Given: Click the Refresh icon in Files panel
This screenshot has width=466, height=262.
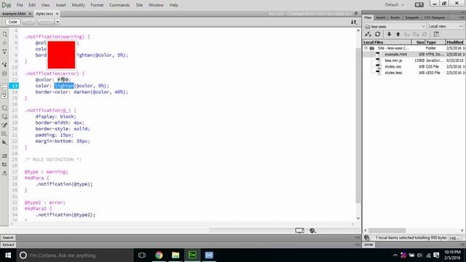Looking at the screenshot, I should (377, 34).
